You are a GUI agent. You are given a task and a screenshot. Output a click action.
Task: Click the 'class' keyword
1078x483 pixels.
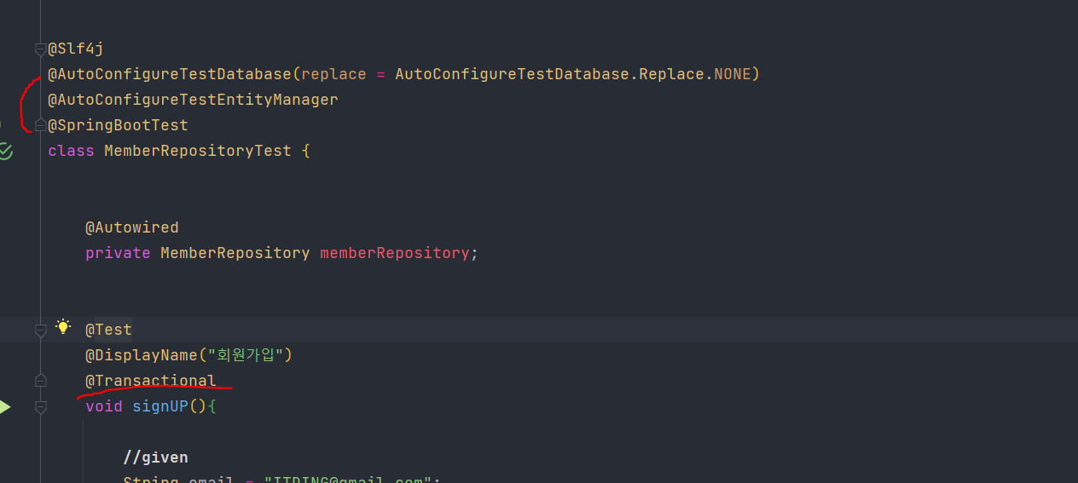71,151
